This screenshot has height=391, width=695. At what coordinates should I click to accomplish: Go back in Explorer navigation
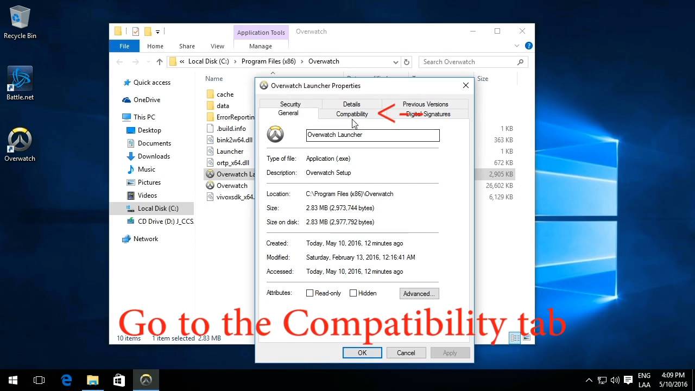[119, 62]
